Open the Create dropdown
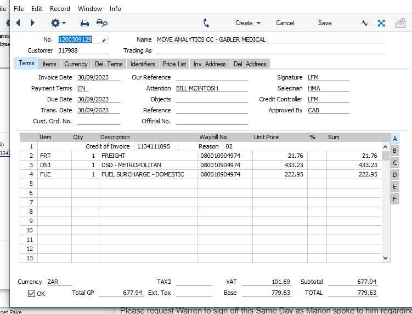The width and height of the screenshot is (412, 314). [248, 23]
